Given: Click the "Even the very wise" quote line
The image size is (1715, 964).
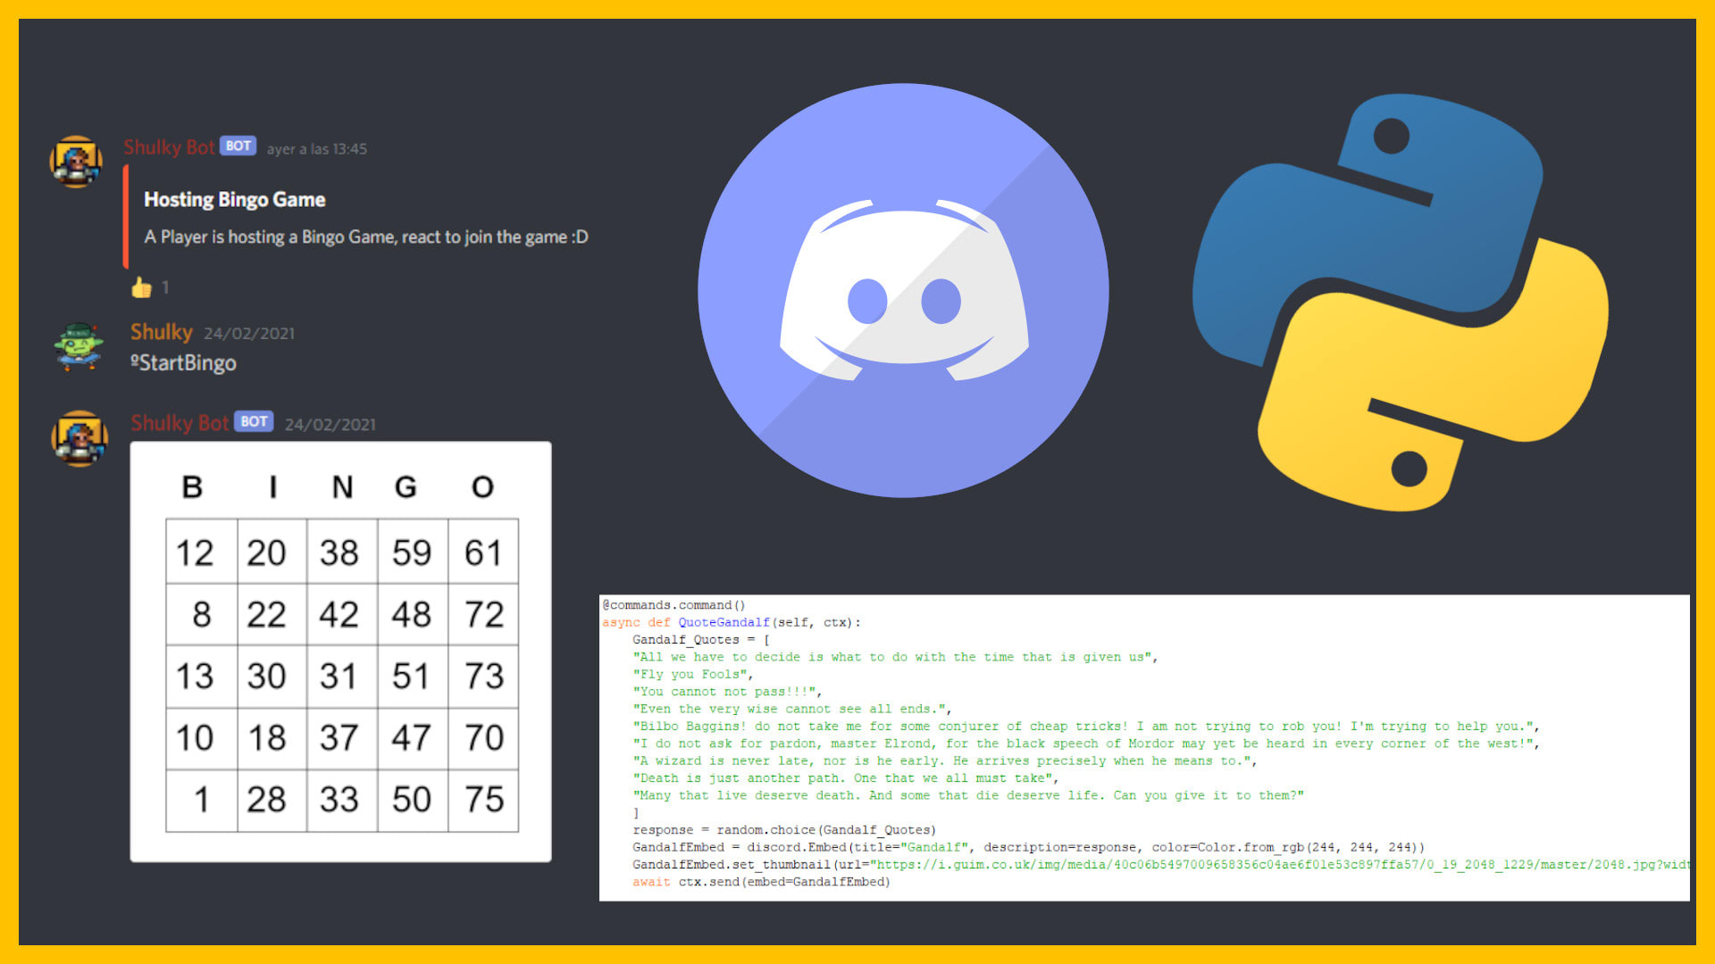Looking at the screenshot, I should click(x=792, y=709).
